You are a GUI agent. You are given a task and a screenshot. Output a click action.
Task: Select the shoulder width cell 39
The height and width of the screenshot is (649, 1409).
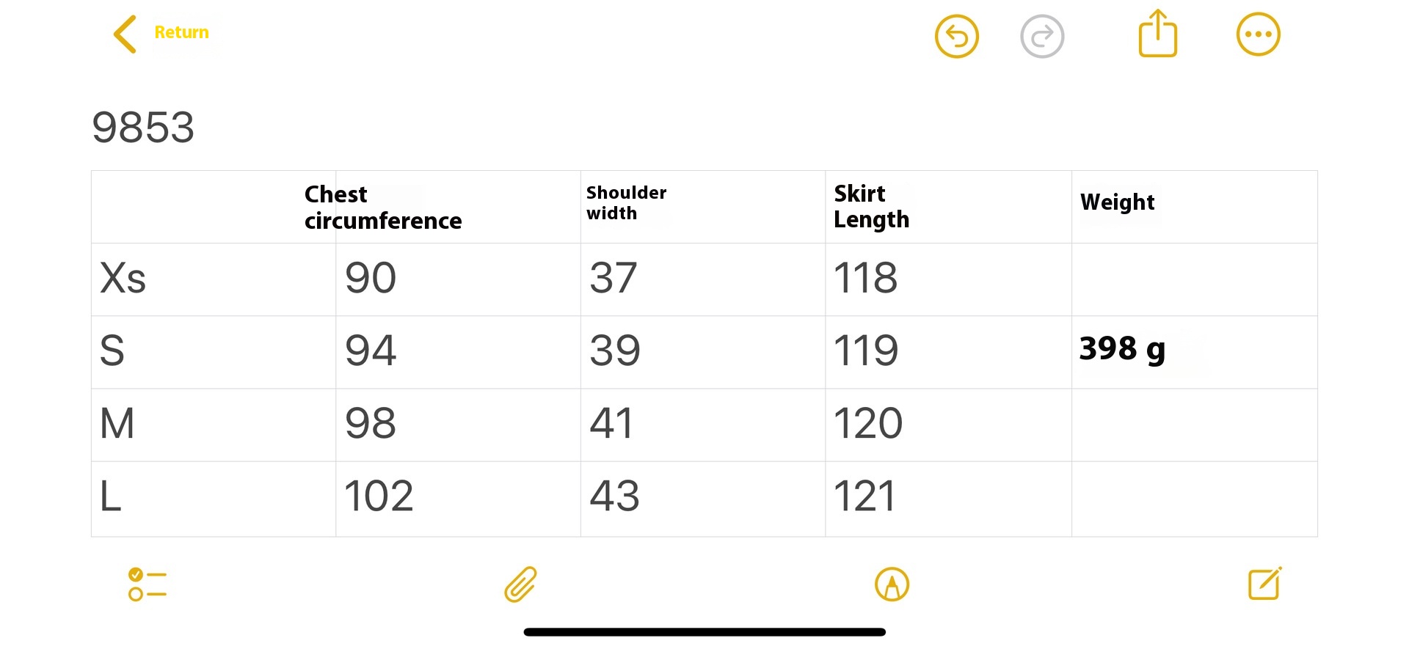(x=615, y=351)
